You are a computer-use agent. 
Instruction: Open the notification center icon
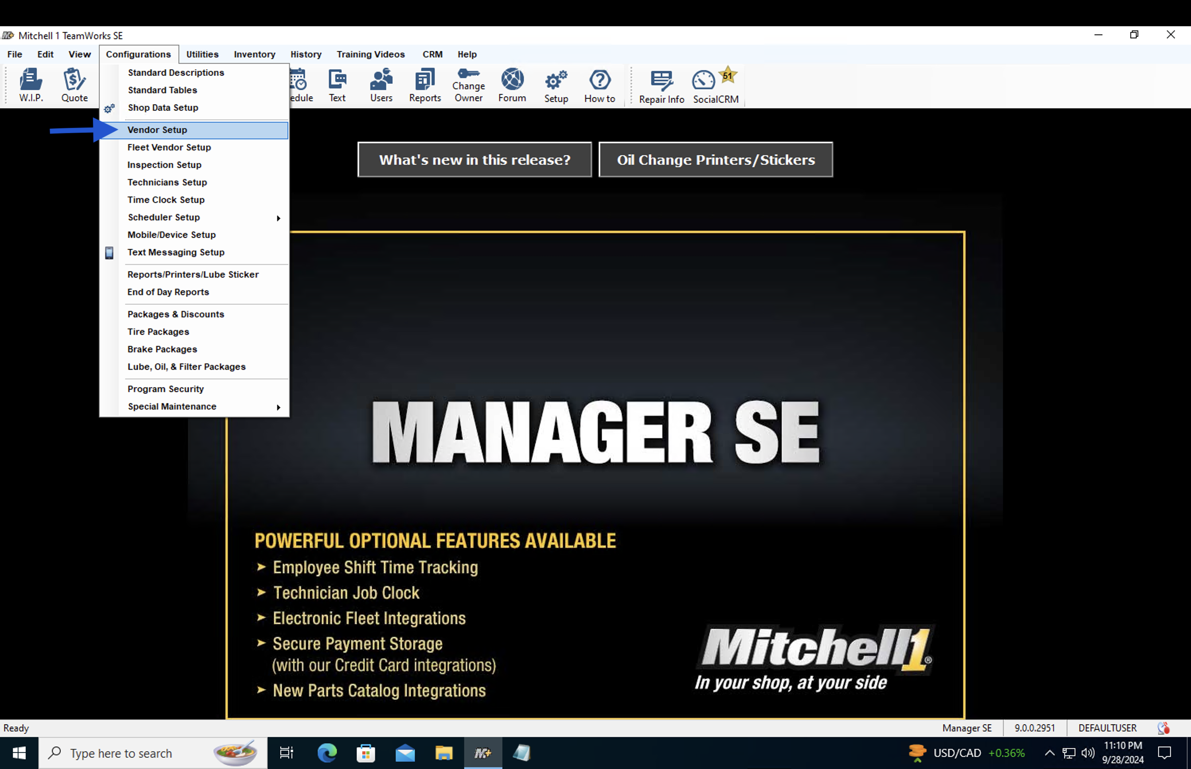1164,753
